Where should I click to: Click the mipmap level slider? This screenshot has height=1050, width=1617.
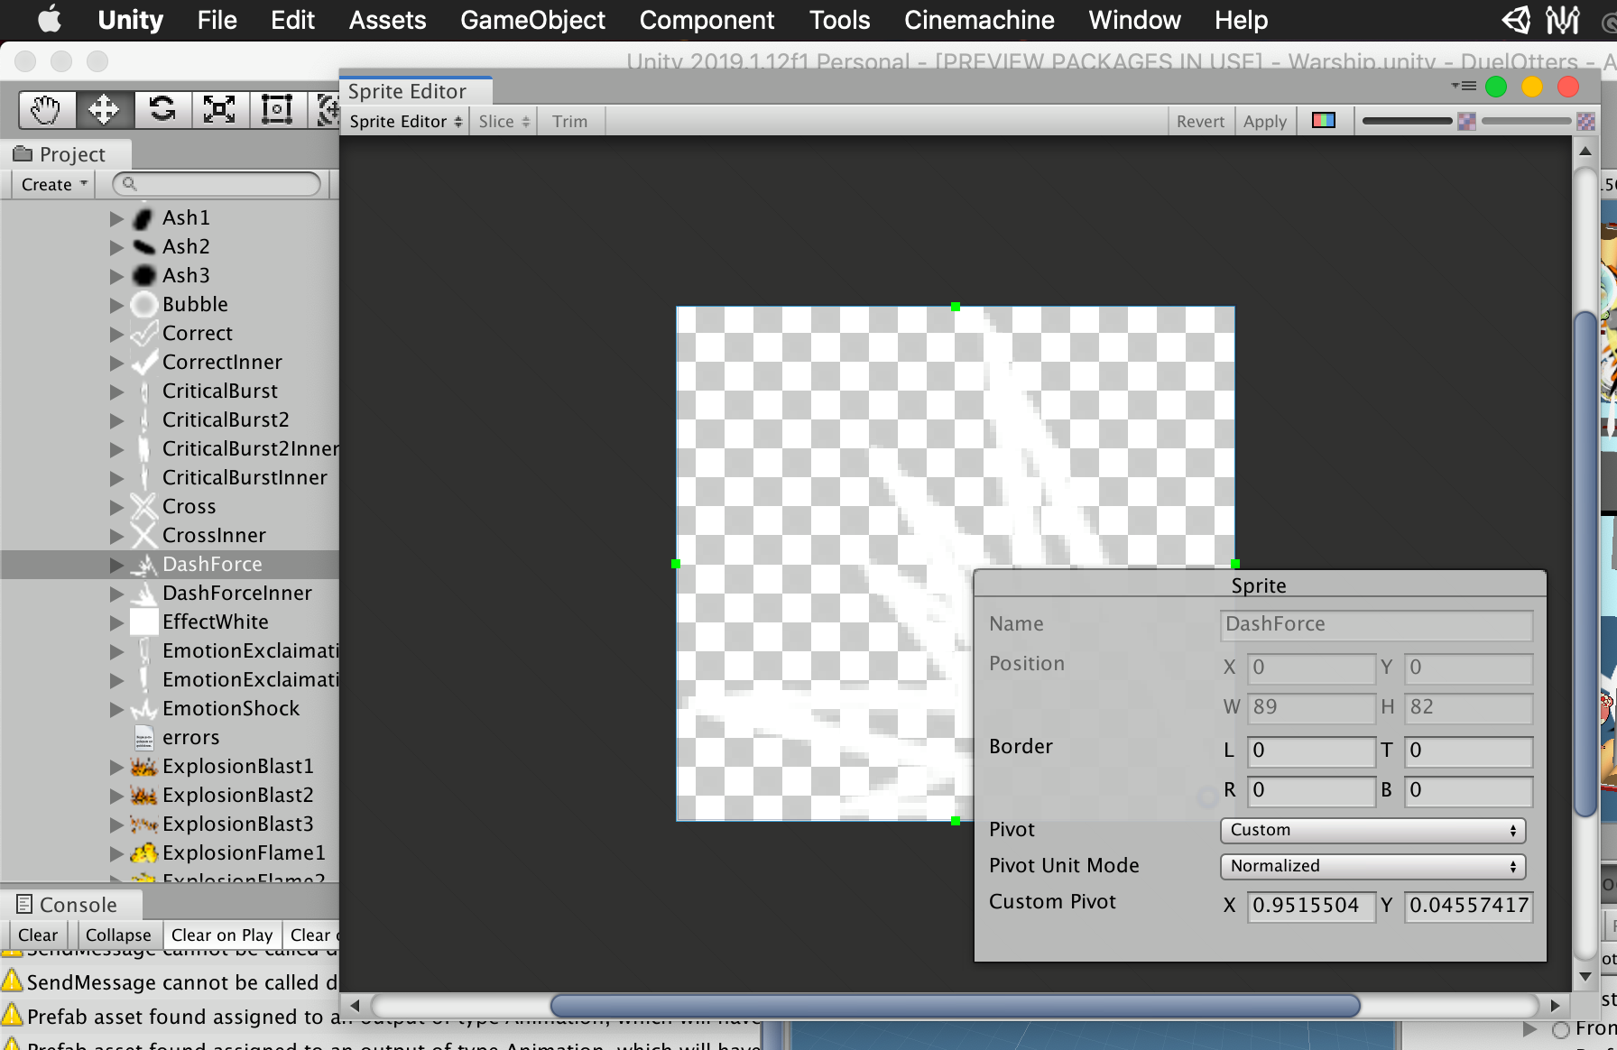pos(1526,121)
